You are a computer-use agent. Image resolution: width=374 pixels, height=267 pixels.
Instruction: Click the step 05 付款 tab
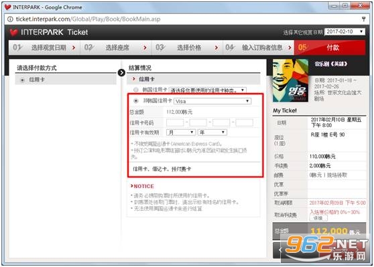click(330, 48)
